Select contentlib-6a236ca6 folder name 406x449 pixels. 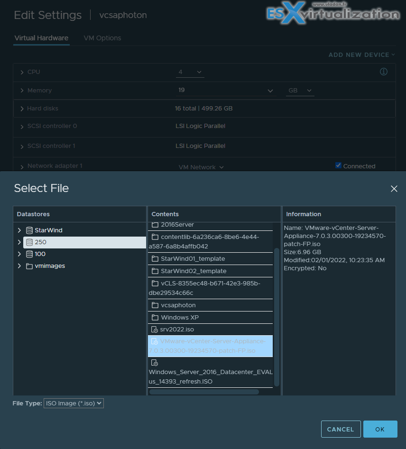[204, 241]
